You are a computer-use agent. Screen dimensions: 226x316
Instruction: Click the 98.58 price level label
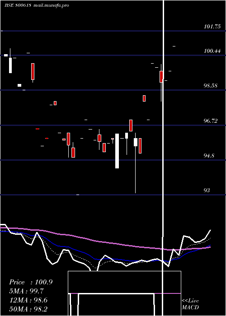click(x=211, y=86)
